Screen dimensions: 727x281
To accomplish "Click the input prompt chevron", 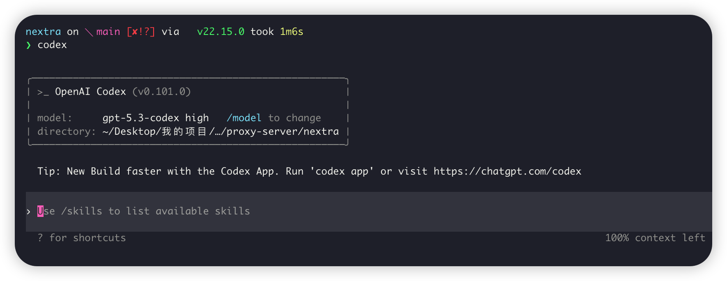I will tap(28, 212).
